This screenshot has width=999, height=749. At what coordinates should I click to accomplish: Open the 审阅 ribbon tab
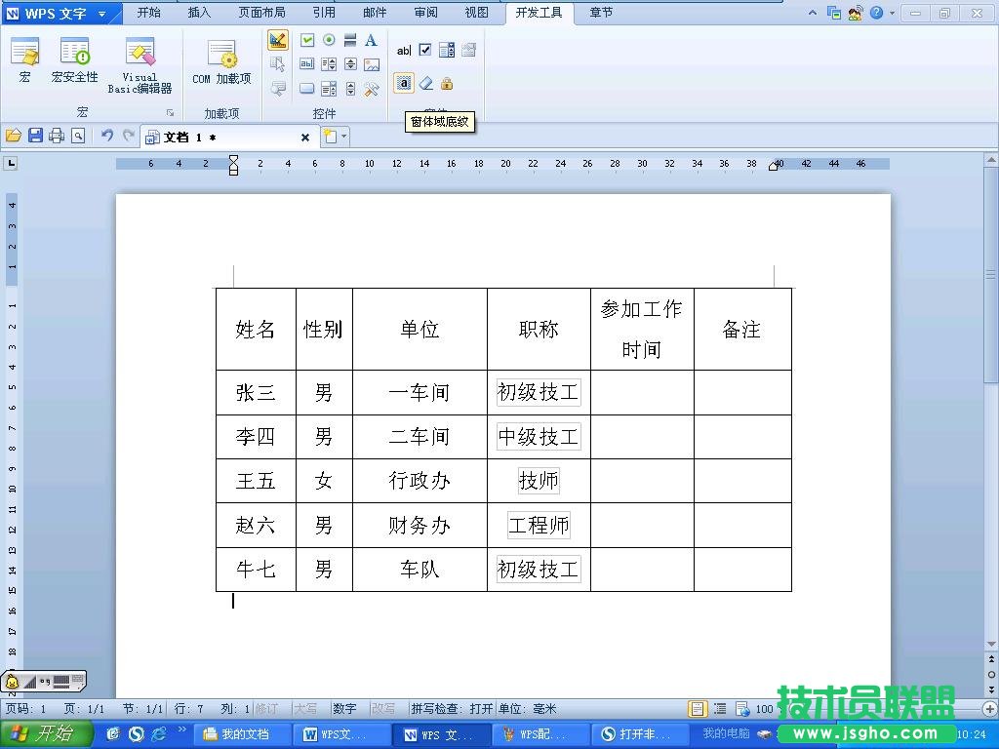[x=425, y=13]
